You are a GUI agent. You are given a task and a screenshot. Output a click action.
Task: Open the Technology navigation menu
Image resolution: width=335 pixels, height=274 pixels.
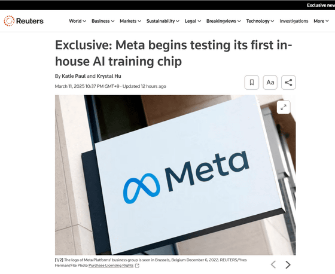260,21
